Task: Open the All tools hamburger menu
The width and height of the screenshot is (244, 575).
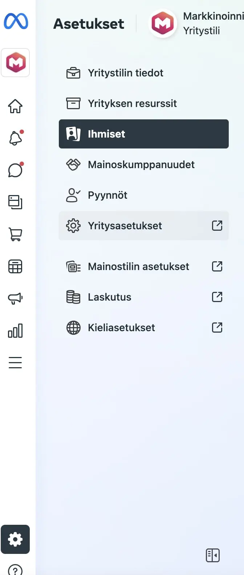Action: point(15,362)
